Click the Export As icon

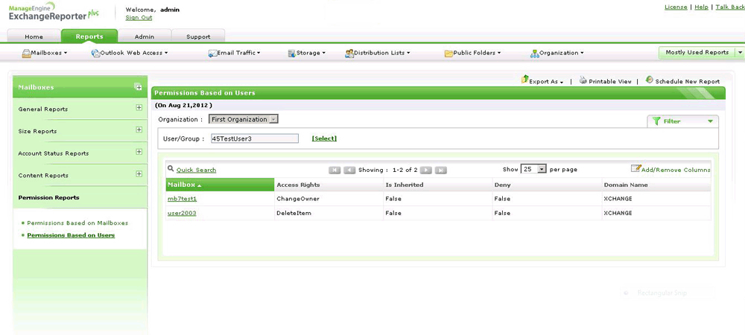pos(525,80)
